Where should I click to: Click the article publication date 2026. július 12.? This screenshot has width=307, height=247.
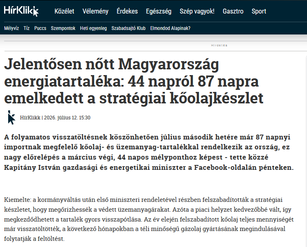click(x=61, y=117)
